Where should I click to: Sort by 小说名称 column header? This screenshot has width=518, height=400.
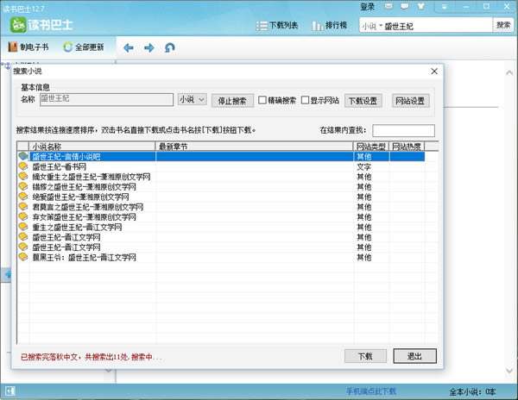point(92,146)
